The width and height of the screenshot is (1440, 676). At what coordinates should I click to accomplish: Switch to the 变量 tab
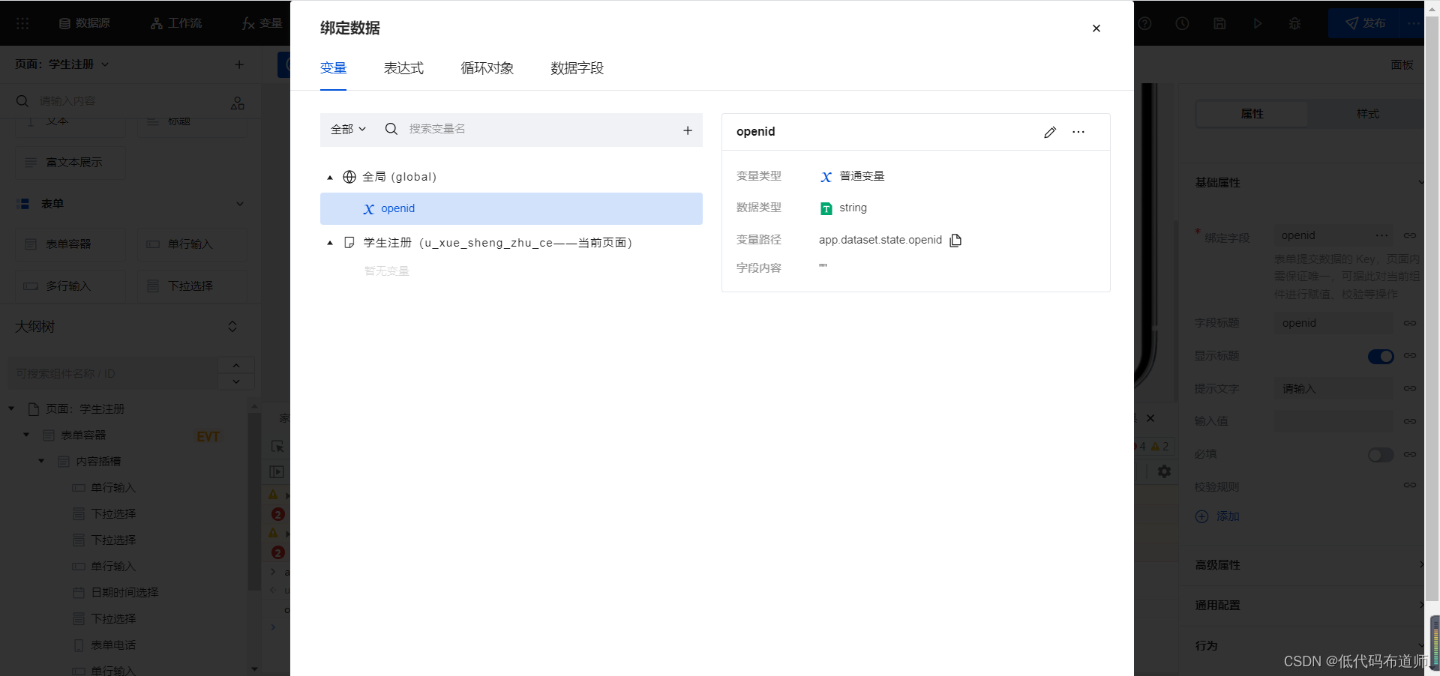coord(333,68)
